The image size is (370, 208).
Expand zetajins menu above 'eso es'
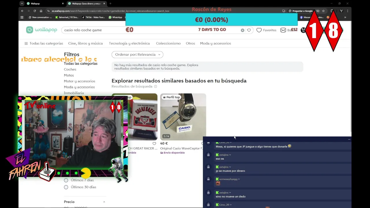(230, 155)
